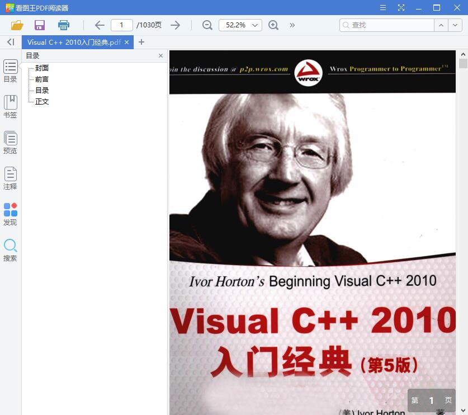The image size is (468, 415).
Task: Save the current document
Action: pyautogui.click(x=39, y=25)
